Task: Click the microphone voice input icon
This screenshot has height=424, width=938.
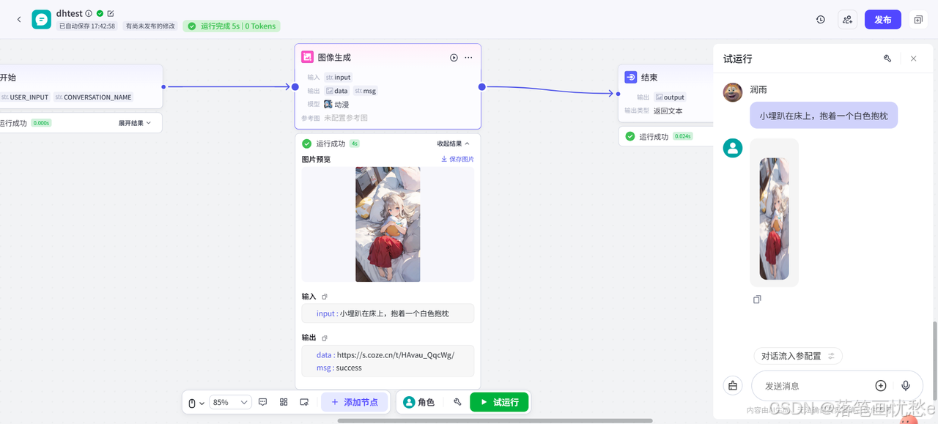Action: point(906,386)
